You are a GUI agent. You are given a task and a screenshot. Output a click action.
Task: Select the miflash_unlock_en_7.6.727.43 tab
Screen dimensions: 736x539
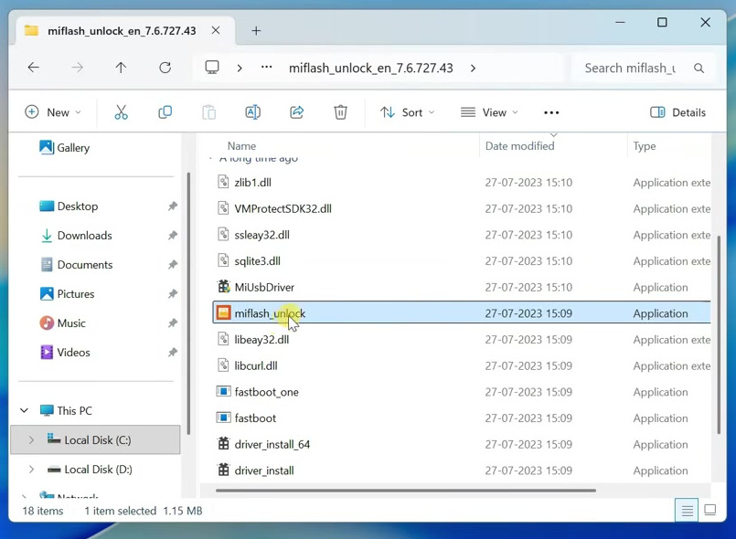click(x=125, y=31)
